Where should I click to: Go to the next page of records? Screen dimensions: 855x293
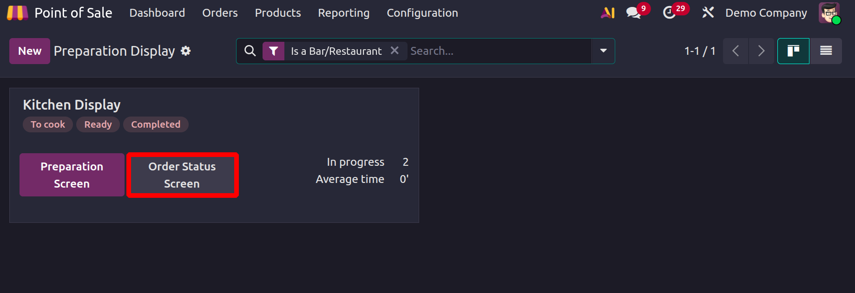(761, 51)
